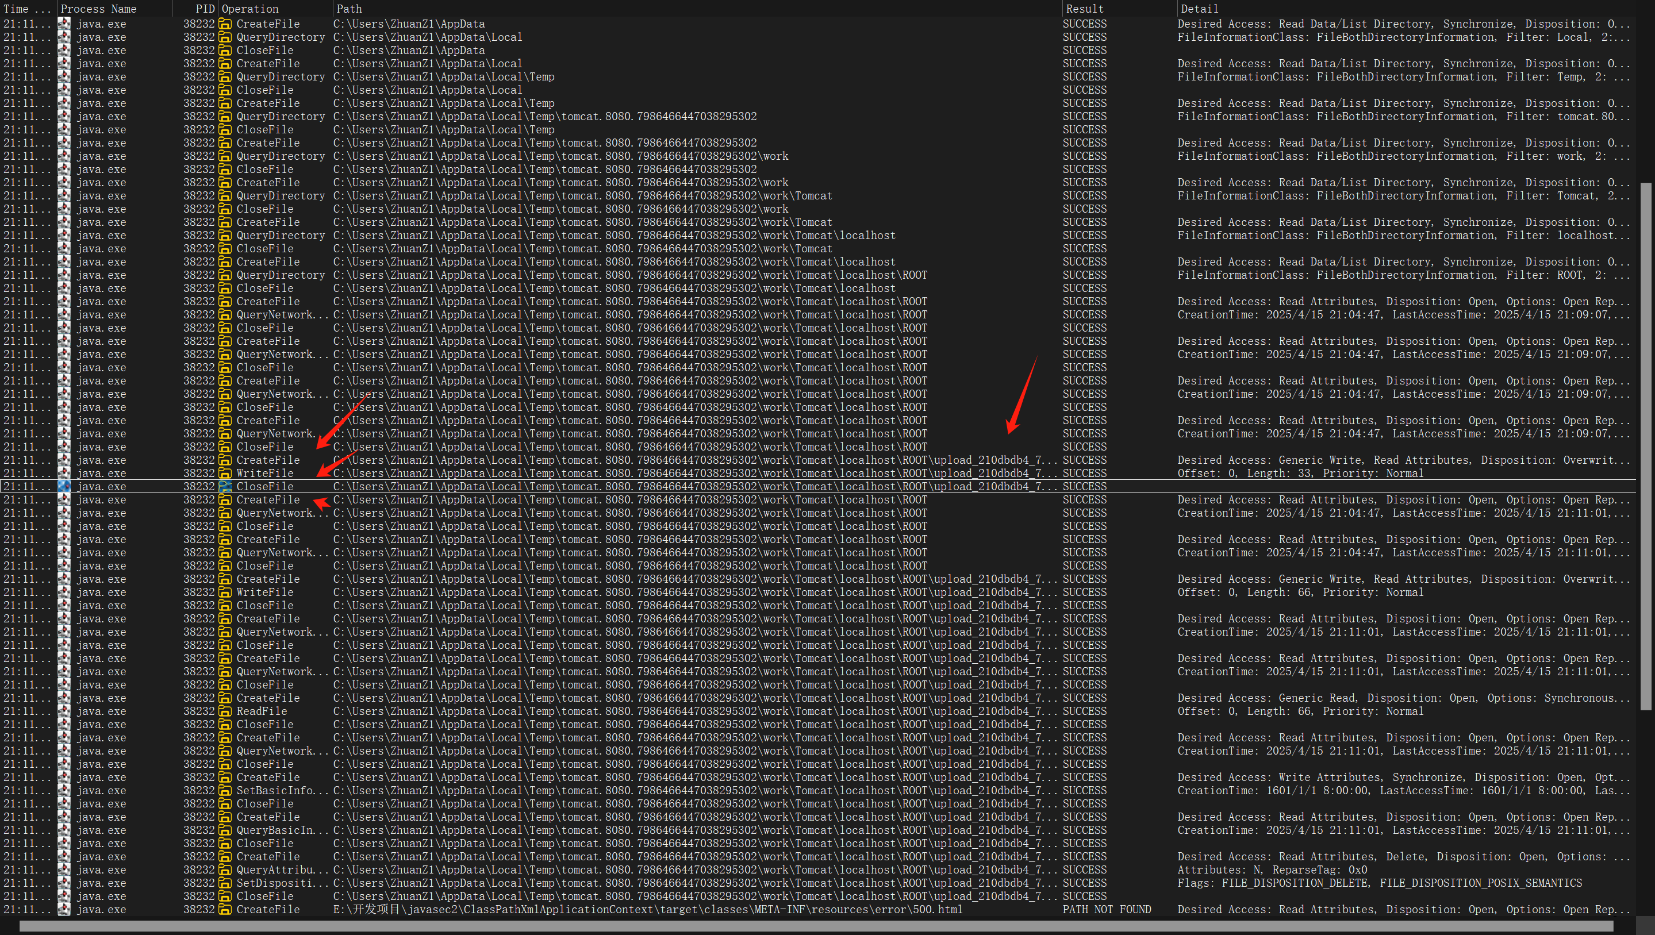The width and height of the screenshot is (1655, 935).
Task: Click the Result column header
Action: tap(1085, 9)
